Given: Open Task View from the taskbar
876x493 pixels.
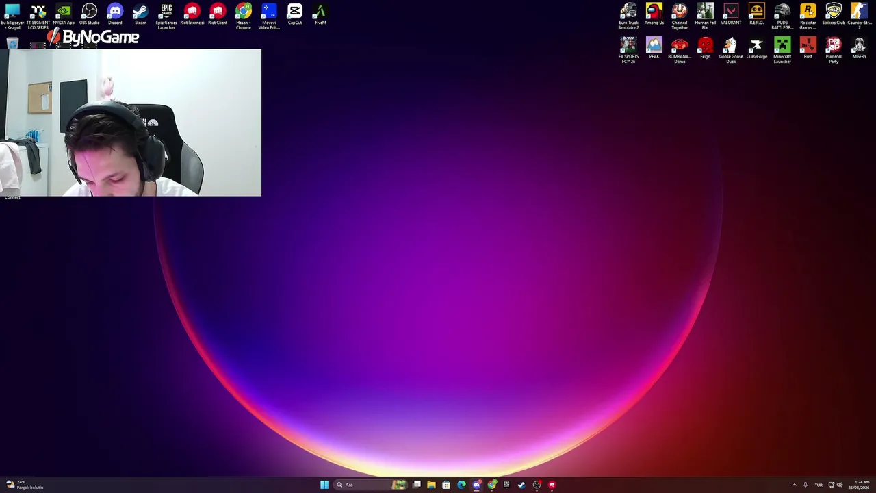Looking at the screenshot, I should pos(416,485).
